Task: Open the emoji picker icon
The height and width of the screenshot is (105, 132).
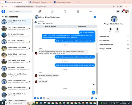Action: [x=92, y=98]
